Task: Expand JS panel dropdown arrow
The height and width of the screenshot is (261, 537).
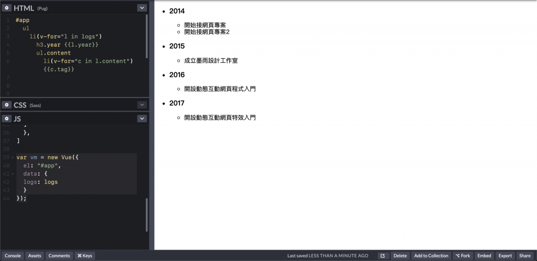Action: pos(142,118)
